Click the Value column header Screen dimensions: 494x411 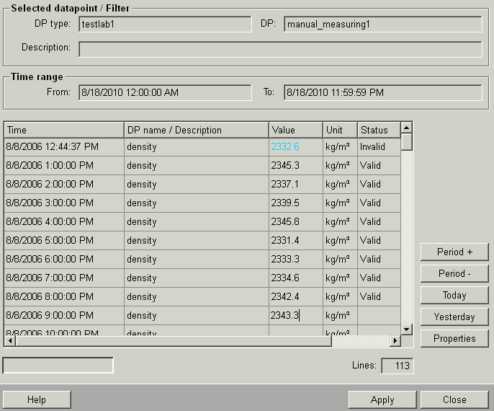click(x=295, y=130)
